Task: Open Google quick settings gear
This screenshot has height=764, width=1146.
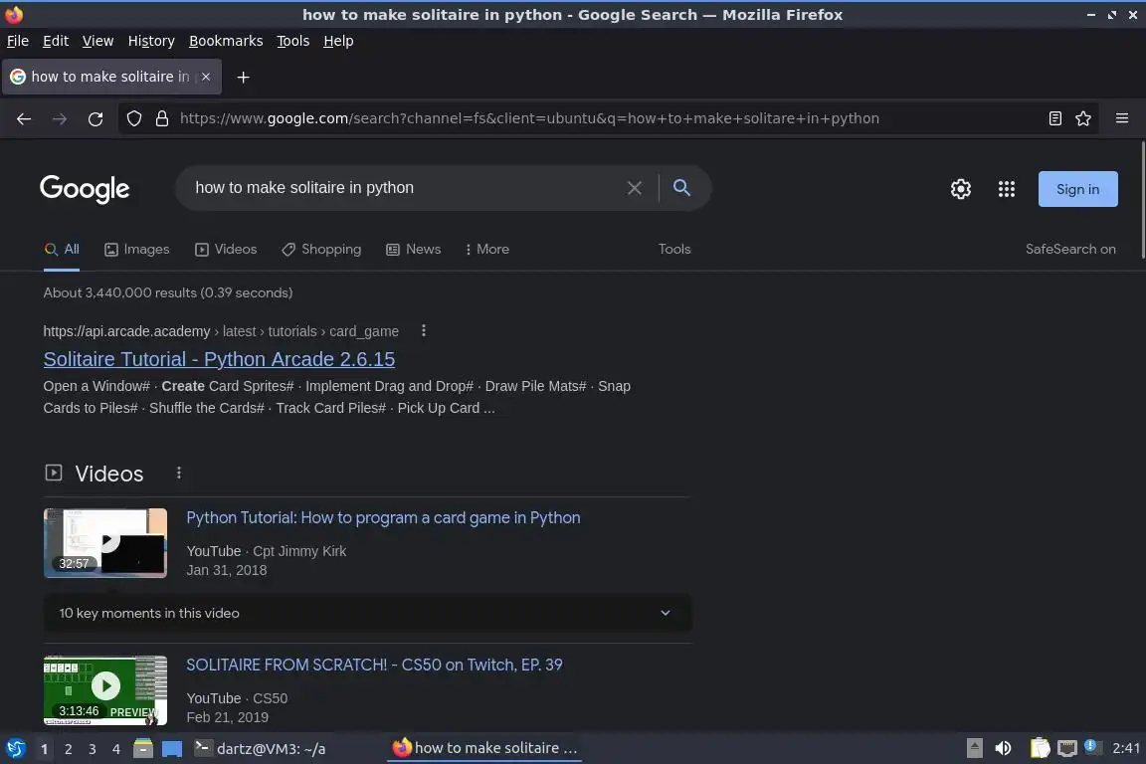Action: coord(960,189)
